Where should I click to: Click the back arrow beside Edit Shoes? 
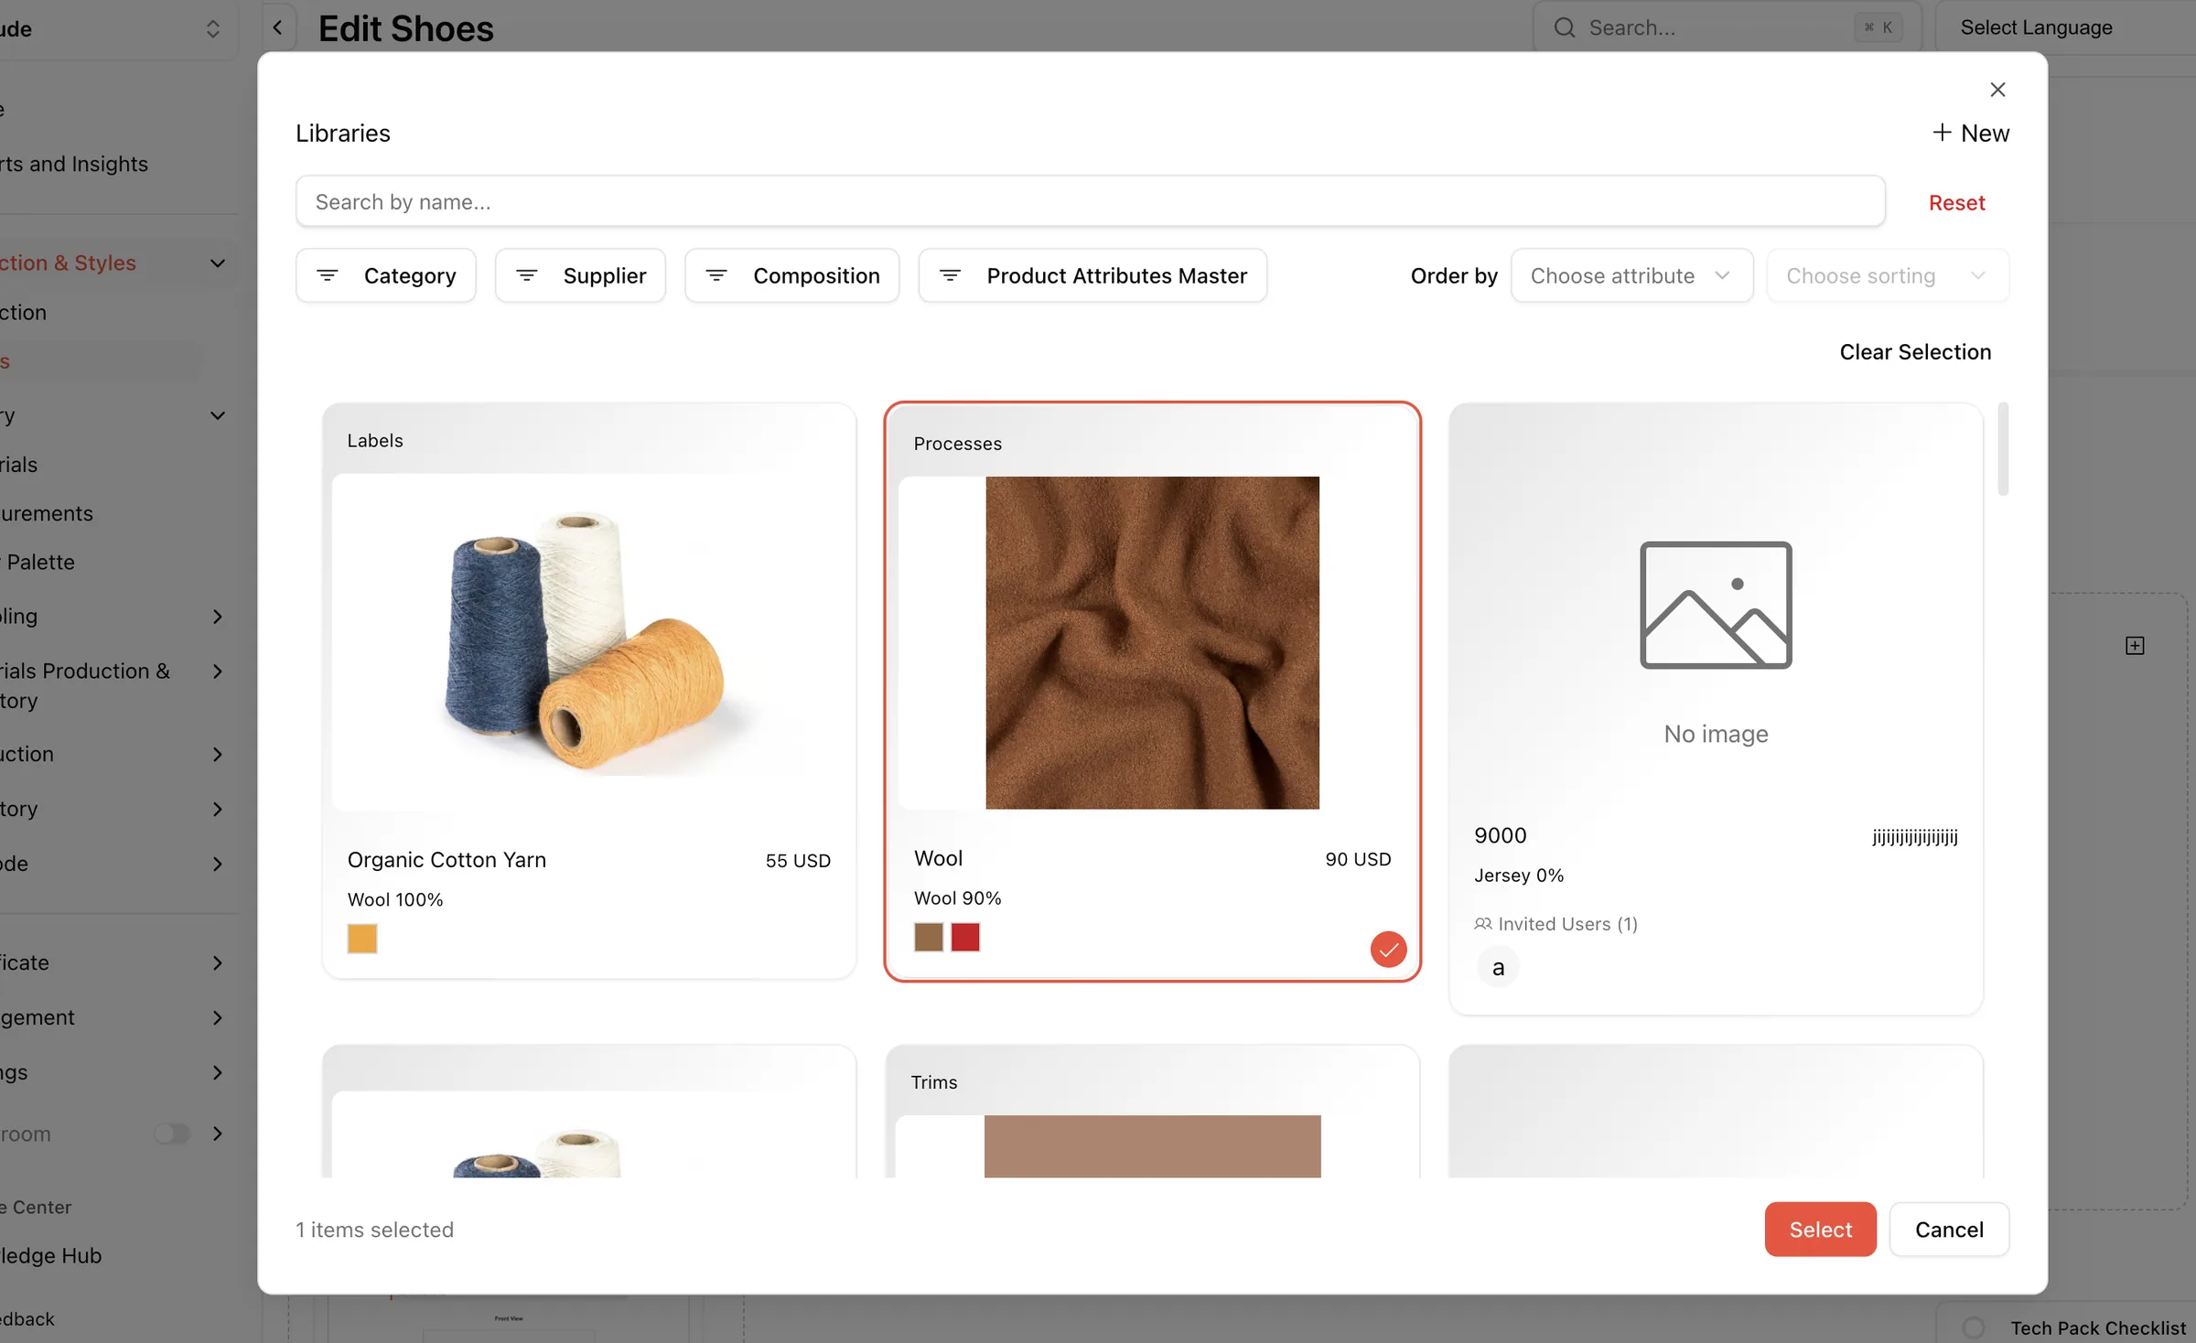(x=278, y=27)
